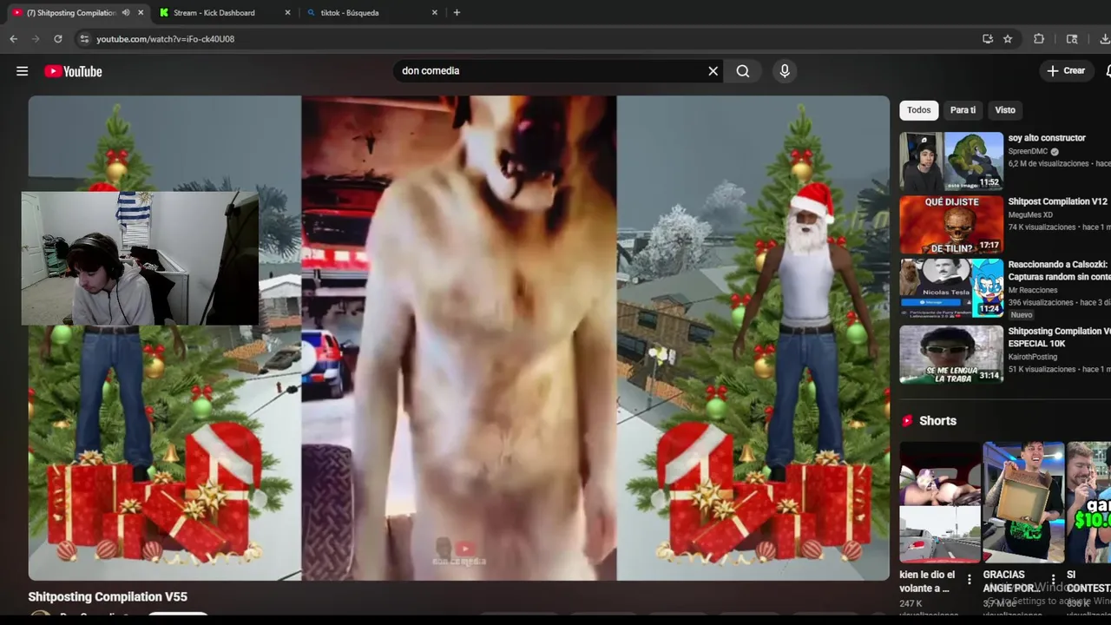Viewport: 1111px width, 625px height.
Task: Open SpreenDMC channel link
Action: [x=1028, y=151]
